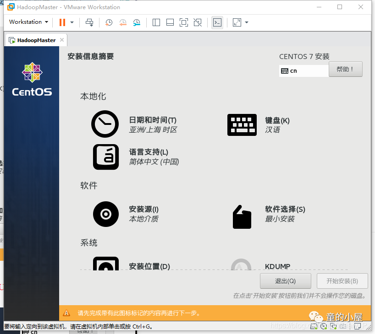
Task: Open 安装源(I) settings
Action: 144,209
